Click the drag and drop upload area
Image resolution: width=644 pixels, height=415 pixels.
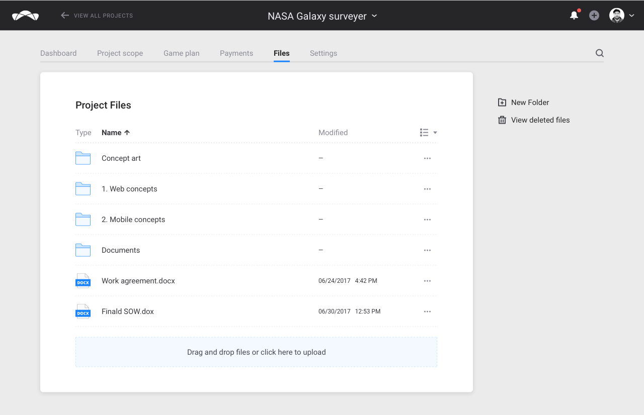pyautogui.click(x=256, y=352)
